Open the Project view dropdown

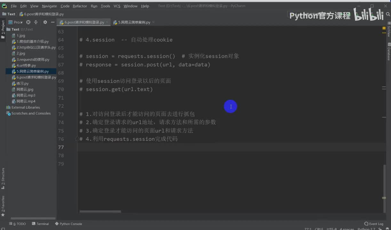(15, 22)
